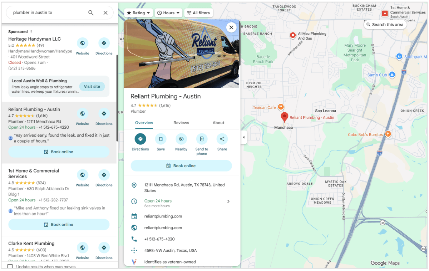Viewport: 429px width, 271px height.
Task: Collapse the side panel using arrow handle
Action: 243,137
